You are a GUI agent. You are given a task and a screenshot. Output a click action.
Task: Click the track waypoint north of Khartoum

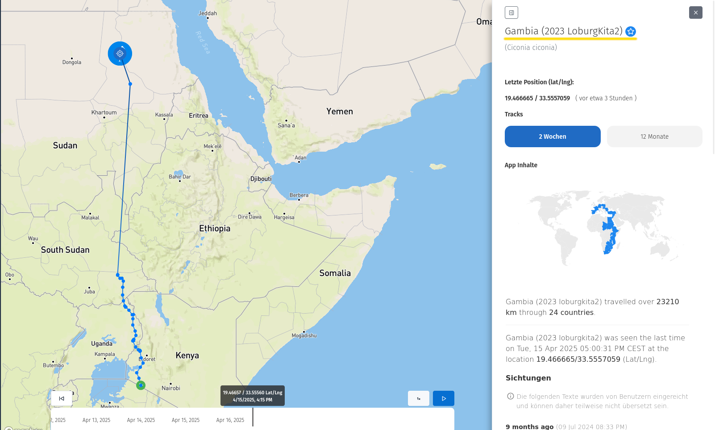pyautogui.click(x=130, y=84)
